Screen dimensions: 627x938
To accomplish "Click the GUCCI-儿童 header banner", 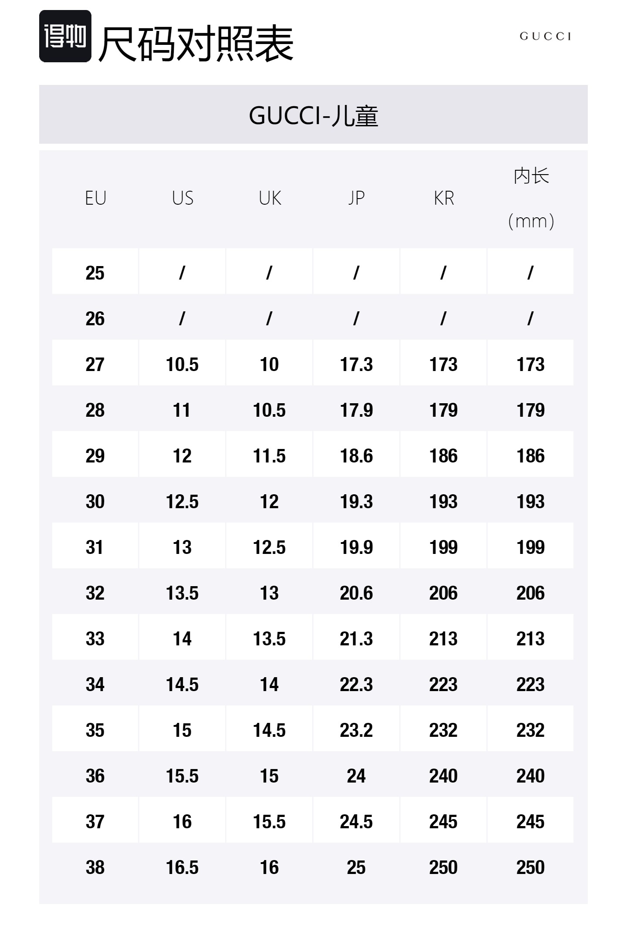I will point(313,115).
